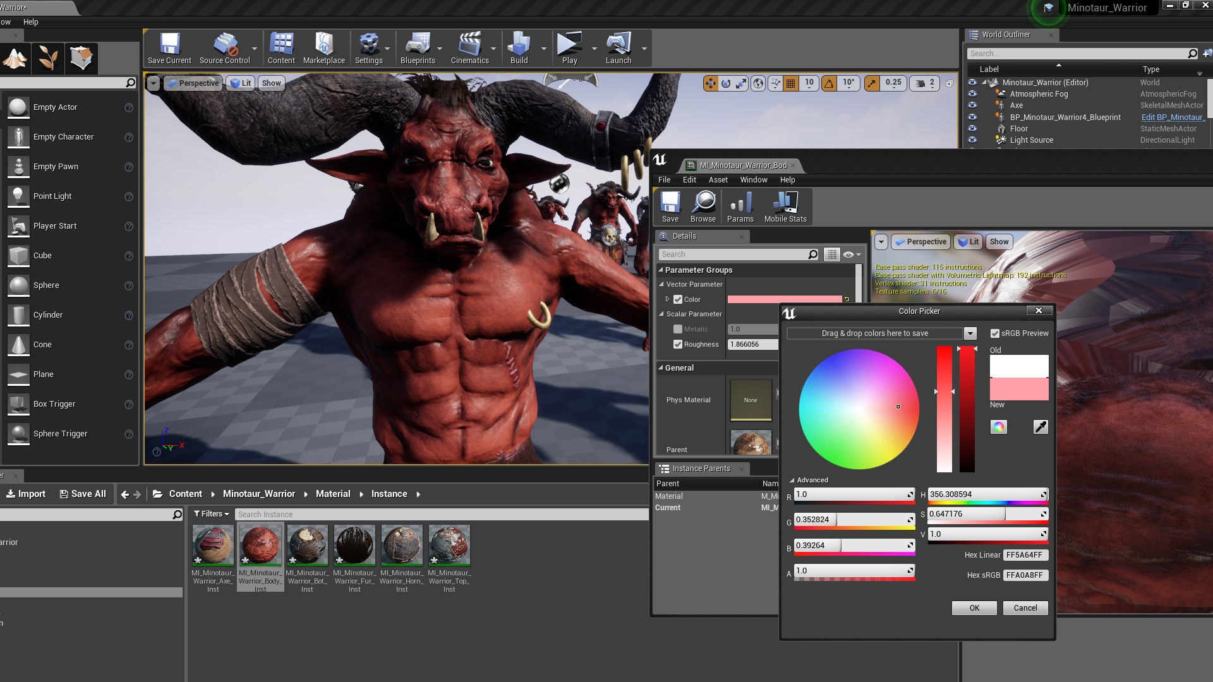Open the Cinematics toolbar icon
The width and height of the screenshot is (1213, 682).
(x=469, y=49)
